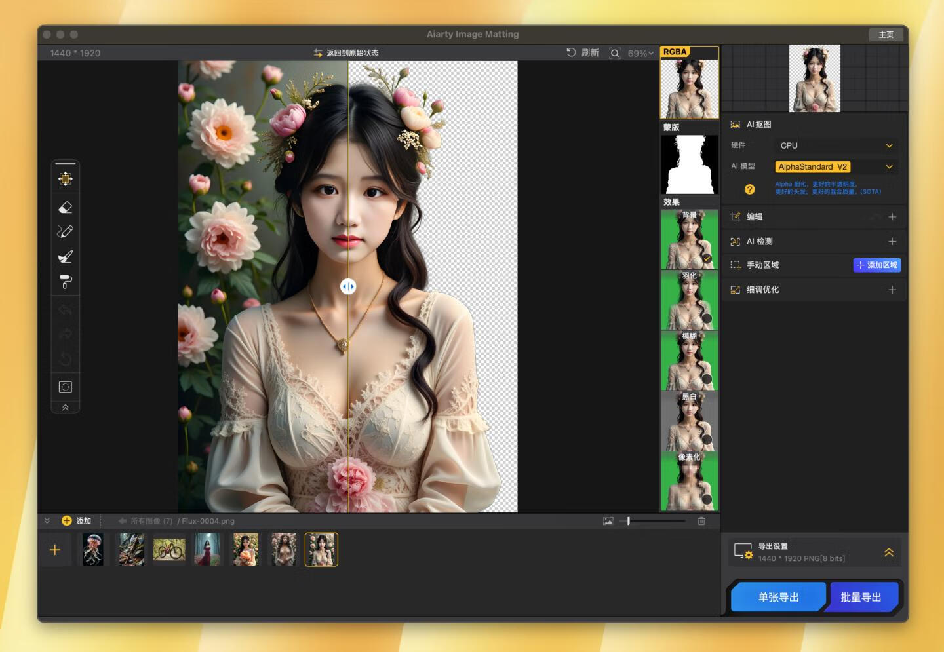Select the 蒙版 mask preview thumbnail
The height and width of the screenshot is (652, 944).
point(689,164)
